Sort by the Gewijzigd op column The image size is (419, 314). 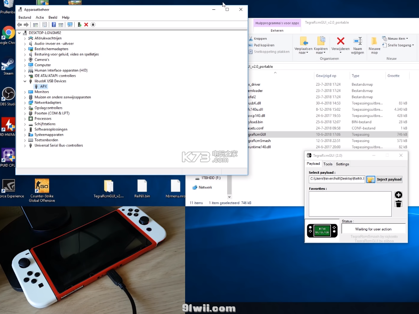pos(326,76)
